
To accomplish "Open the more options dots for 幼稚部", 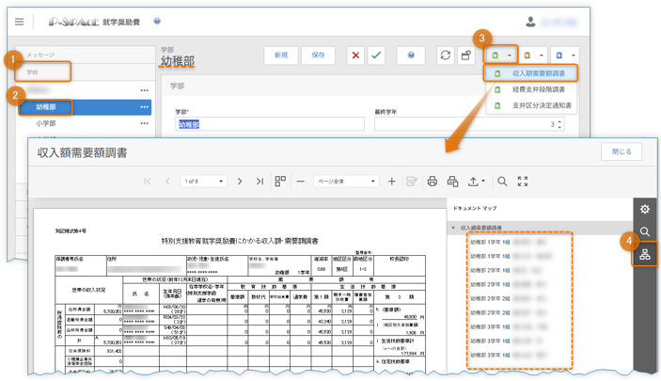I will pyautogui.click(x=144, y=107).
